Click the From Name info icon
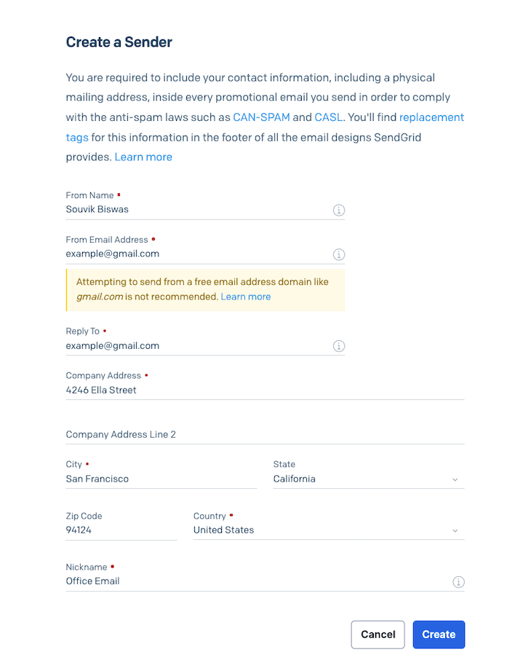The image size is (531, 671). coord(338,210)
